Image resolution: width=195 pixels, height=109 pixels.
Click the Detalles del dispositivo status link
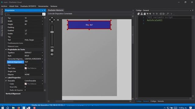point(48,105)
